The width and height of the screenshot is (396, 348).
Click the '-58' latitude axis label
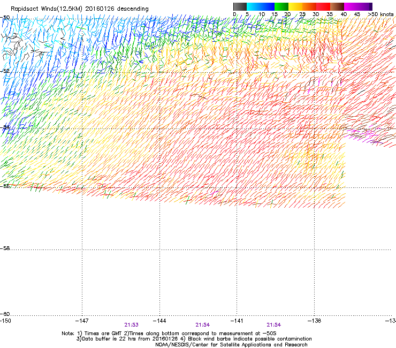(5, 248)
